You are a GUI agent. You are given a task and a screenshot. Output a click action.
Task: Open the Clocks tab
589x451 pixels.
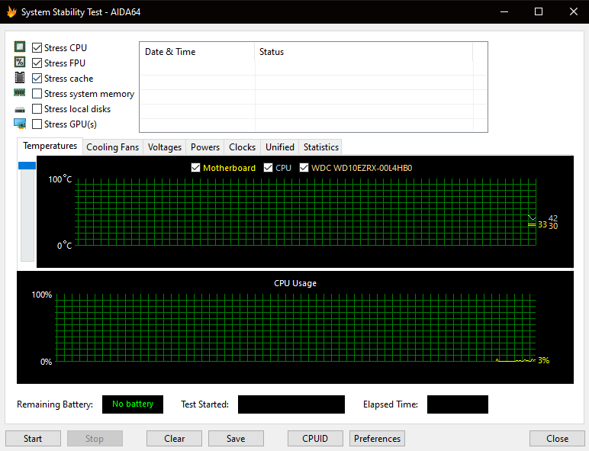coord(243,147)
